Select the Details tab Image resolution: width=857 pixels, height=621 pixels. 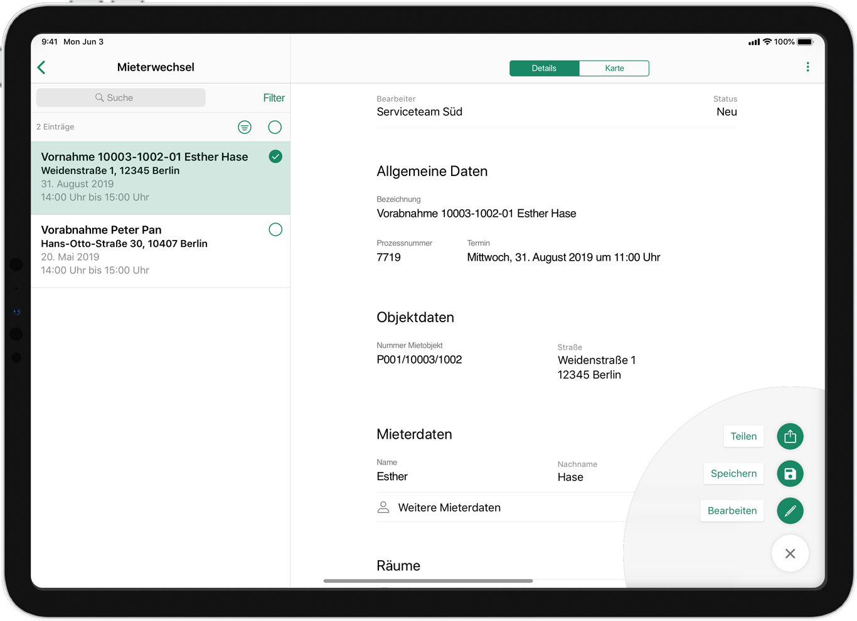pos(544,68)
